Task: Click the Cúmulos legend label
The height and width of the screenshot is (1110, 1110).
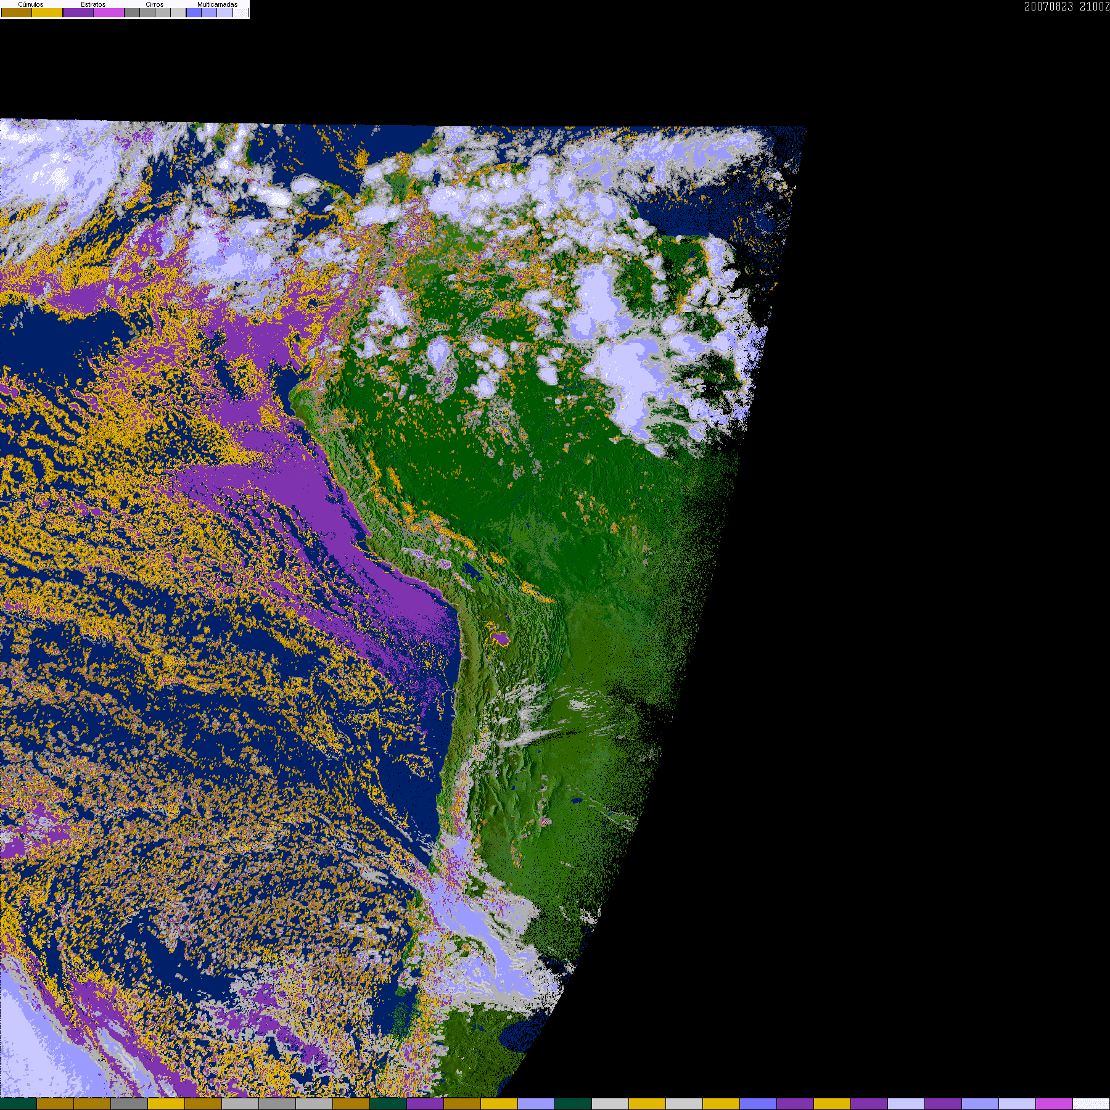Action: pos(31,4)
